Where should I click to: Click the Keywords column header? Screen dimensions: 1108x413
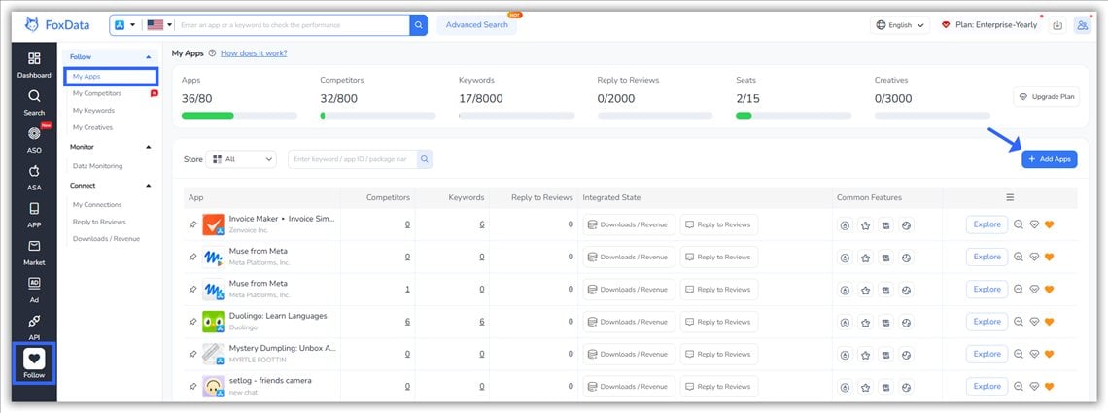(467, 197)
